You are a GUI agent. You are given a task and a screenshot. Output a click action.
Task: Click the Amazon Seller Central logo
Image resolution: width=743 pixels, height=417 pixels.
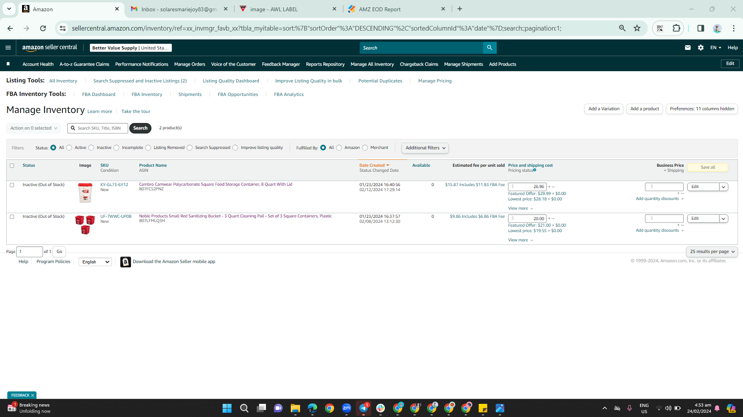pyautogui.click(x=50, y=48)
